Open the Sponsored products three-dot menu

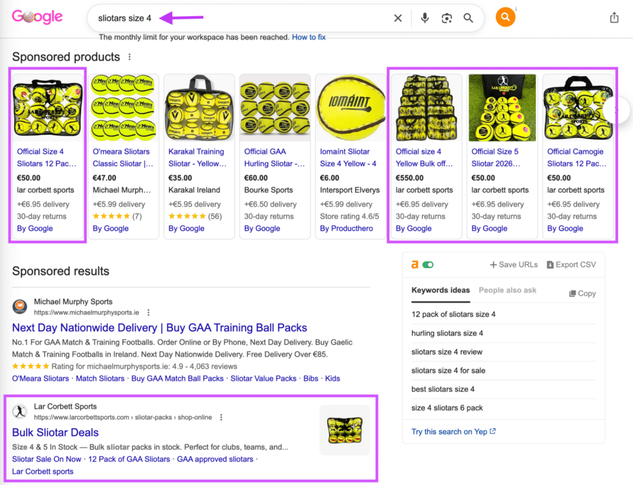(x=130, y=57)
